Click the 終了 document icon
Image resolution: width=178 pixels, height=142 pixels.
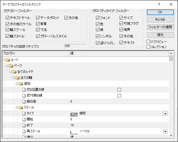tap(24, 125)
